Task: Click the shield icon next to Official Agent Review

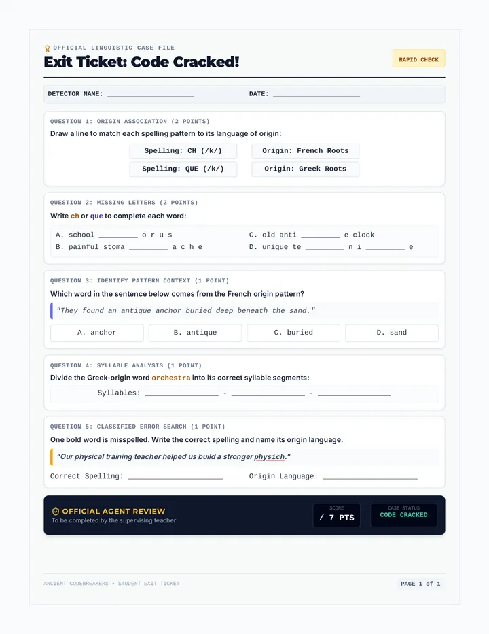Action: click(56, 511)
